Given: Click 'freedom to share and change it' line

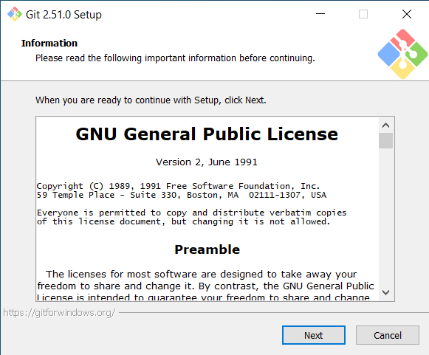Looking at the screenshot, I should point(205,286).
